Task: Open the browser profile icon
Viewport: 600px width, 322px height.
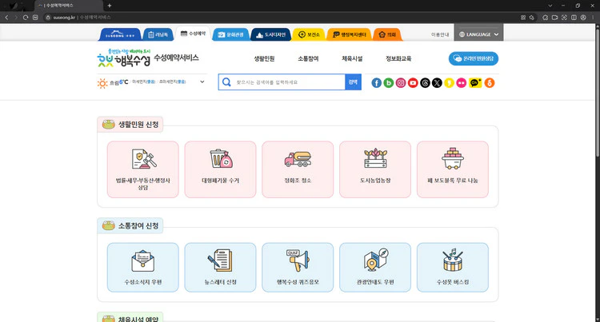Action: pyautogui.click(x=583, y=18)
